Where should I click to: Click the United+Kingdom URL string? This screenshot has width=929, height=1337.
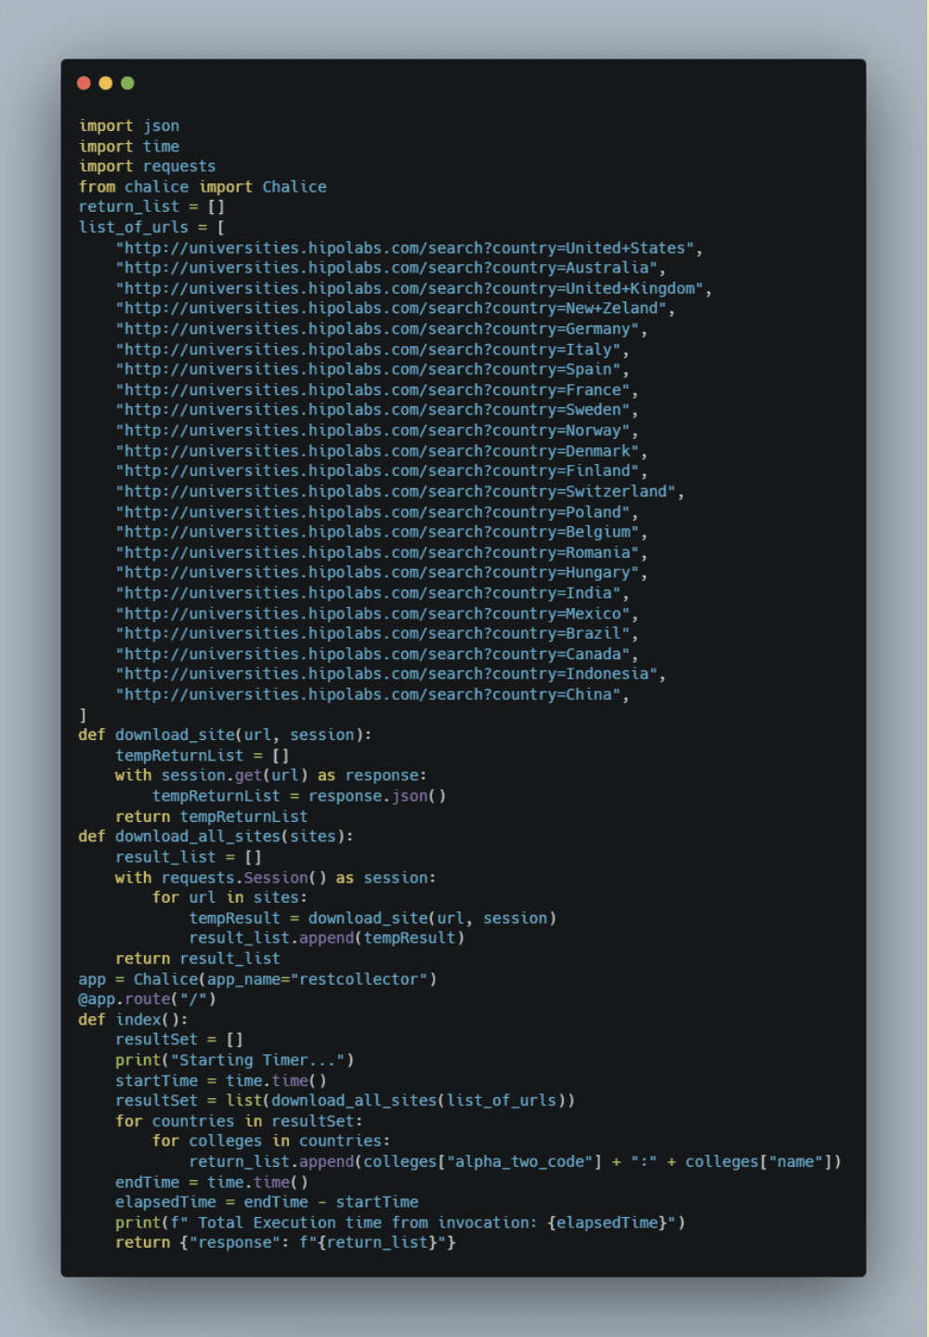(410, 288)
